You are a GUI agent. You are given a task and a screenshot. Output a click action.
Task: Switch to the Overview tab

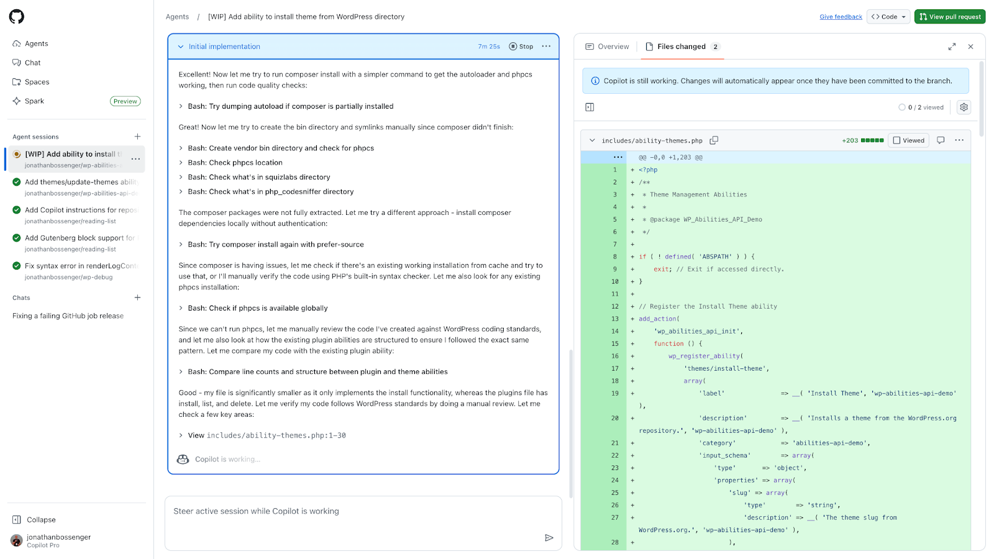(x=607, y=47)
